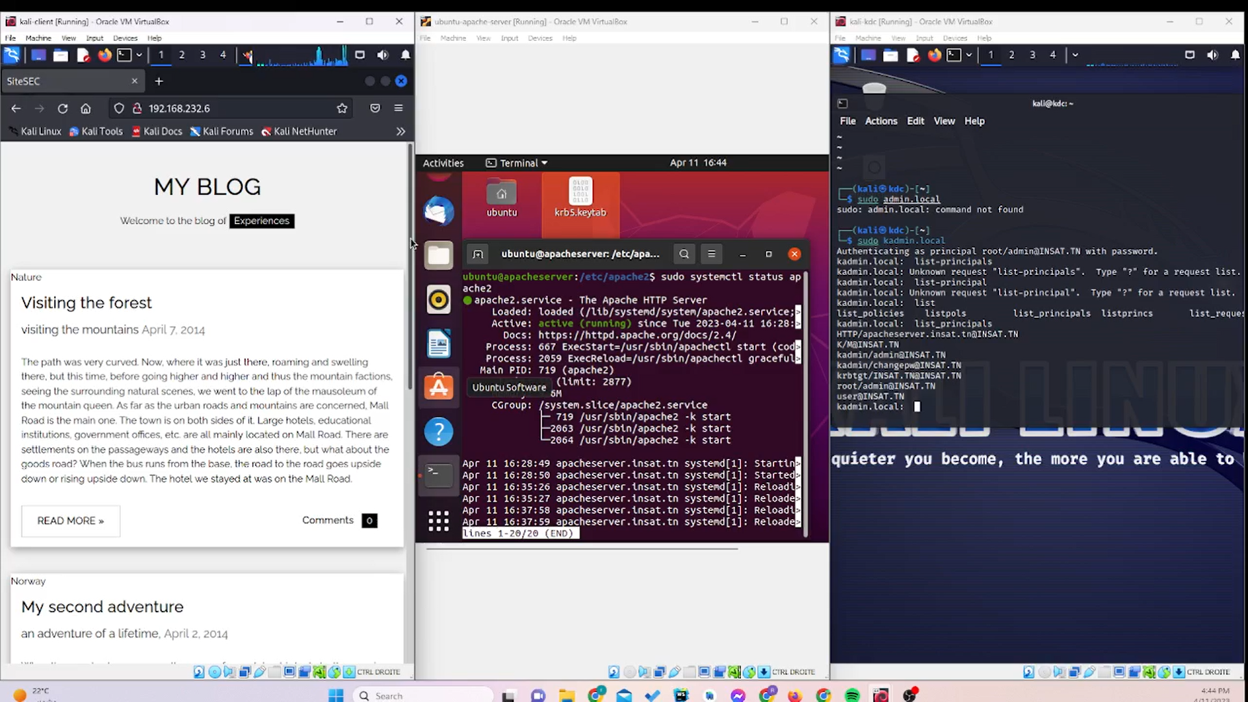Select the SiteSEC browser tab
The image size is (1248, 702).
tap(72, 81)
